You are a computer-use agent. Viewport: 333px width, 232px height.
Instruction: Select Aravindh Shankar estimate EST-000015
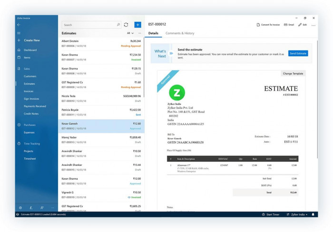click(x=101, y=167)
